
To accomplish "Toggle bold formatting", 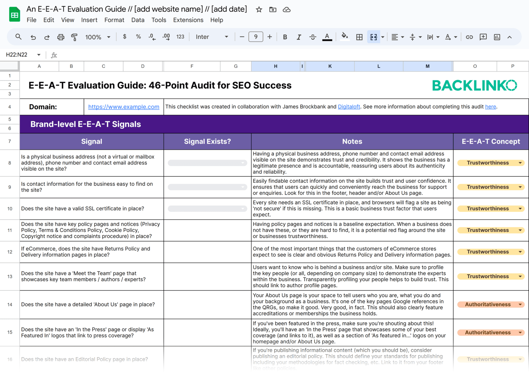I will pyautogui.click(x=285, y=37).
